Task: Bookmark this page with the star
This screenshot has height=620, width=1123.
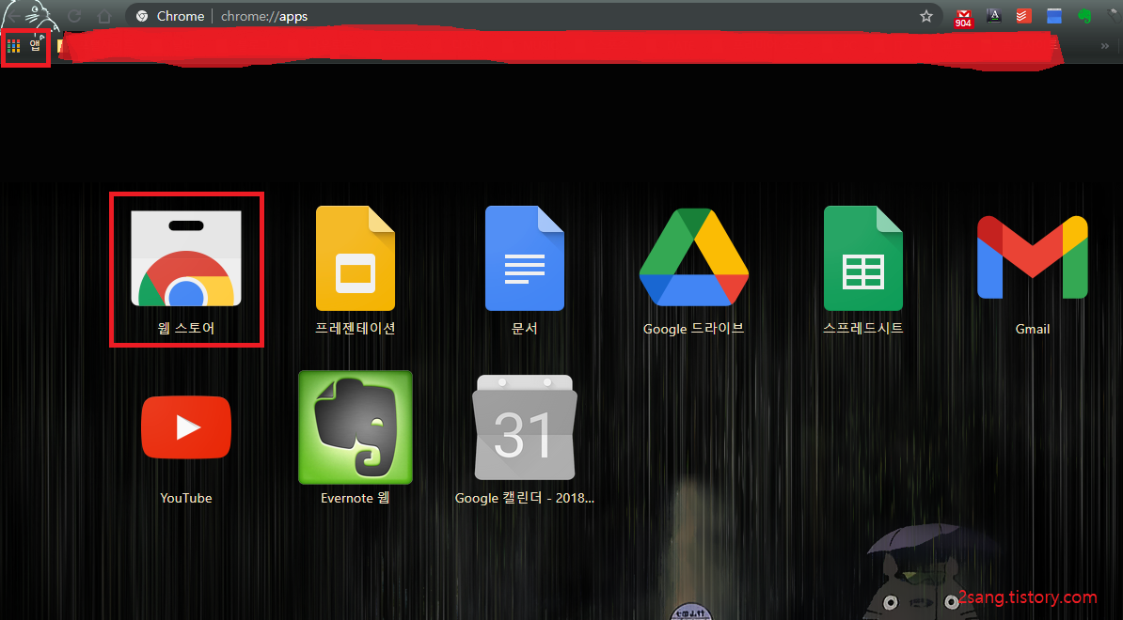Action: [x=926, y=16]
